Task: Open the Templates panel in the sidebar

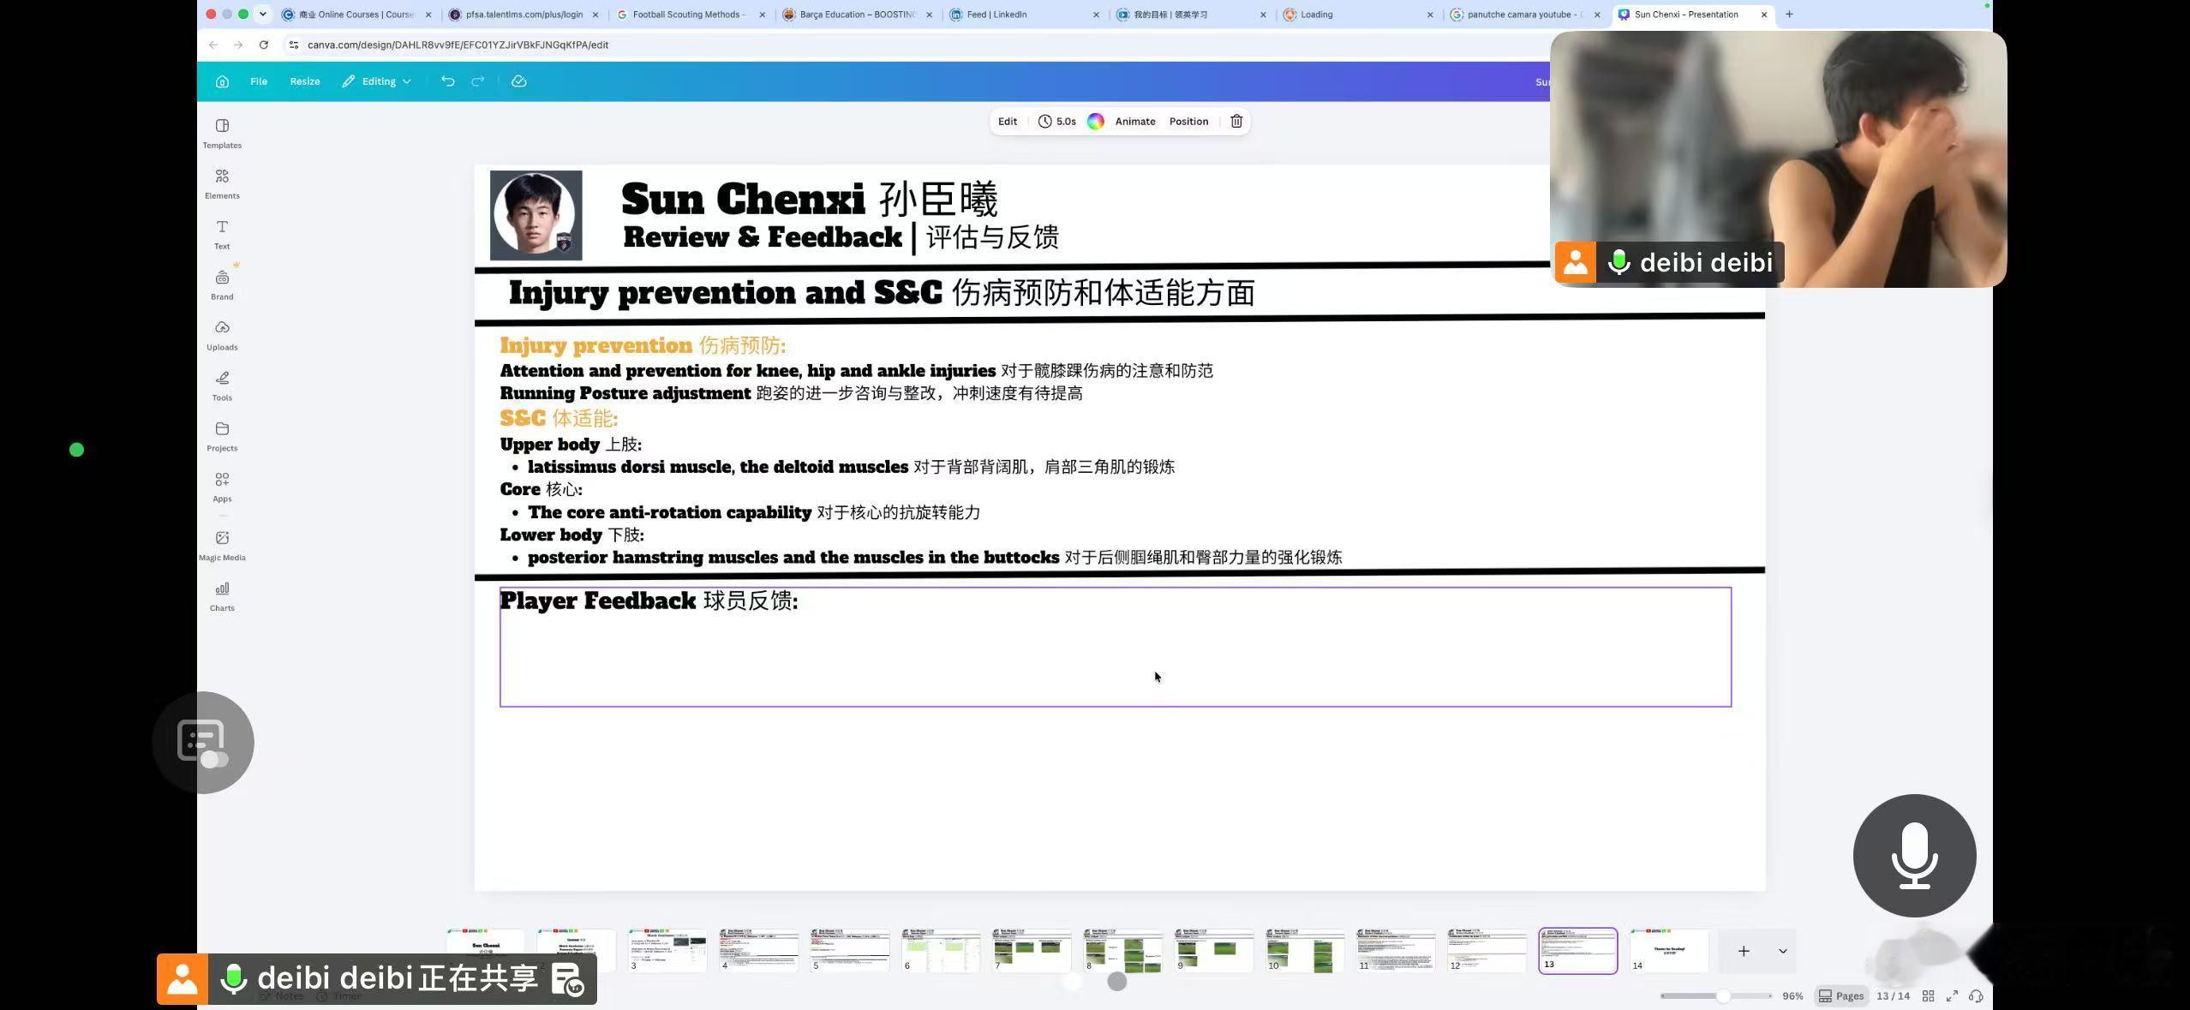Action: [222, 134]
